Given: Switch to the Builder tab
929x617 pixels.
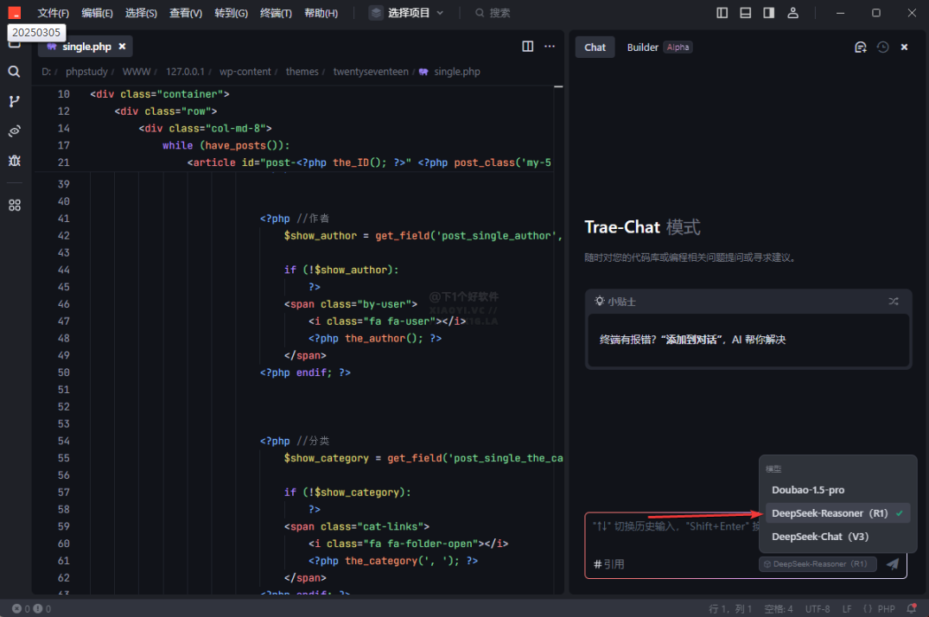Looking at the screenshot, I should (642, 48).
